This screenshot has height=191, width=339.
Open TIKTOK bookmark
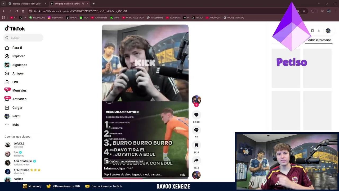(x=72, y=18)
